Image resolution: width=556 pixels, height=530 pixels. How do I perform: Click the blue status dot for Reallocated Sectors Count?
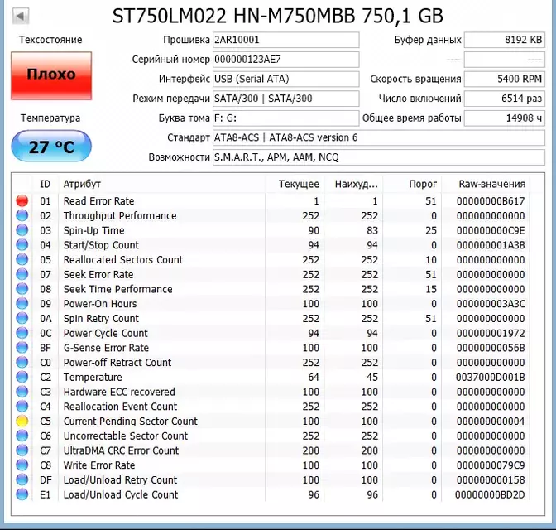22,259
